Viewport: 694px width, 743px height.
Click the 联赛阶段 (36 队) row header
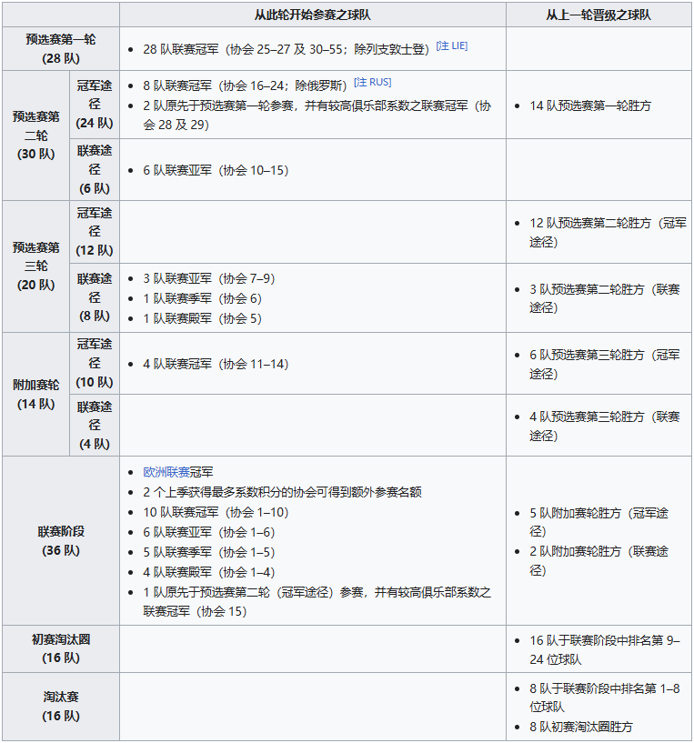[x=60, y=540]
